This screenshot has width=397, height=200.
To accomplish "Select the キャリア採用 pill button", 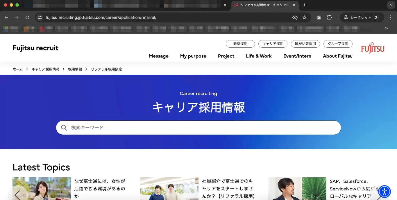I will [273, 44].
